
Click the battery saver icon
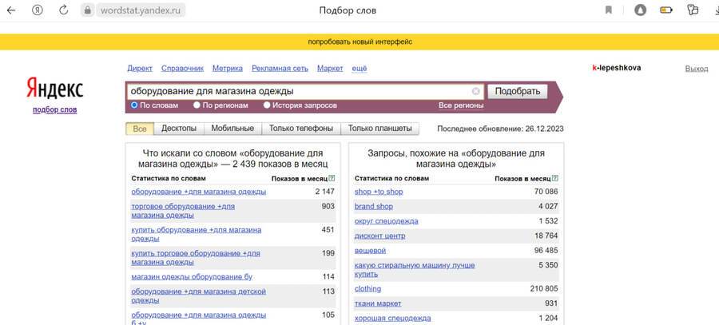click(x=665, y=10)
